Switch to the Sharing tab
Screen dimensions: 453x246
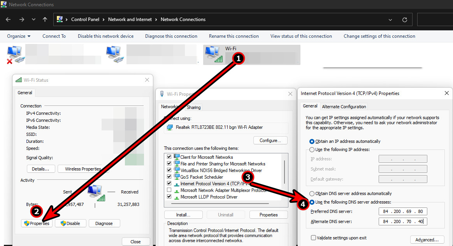[x=193, y=107]
